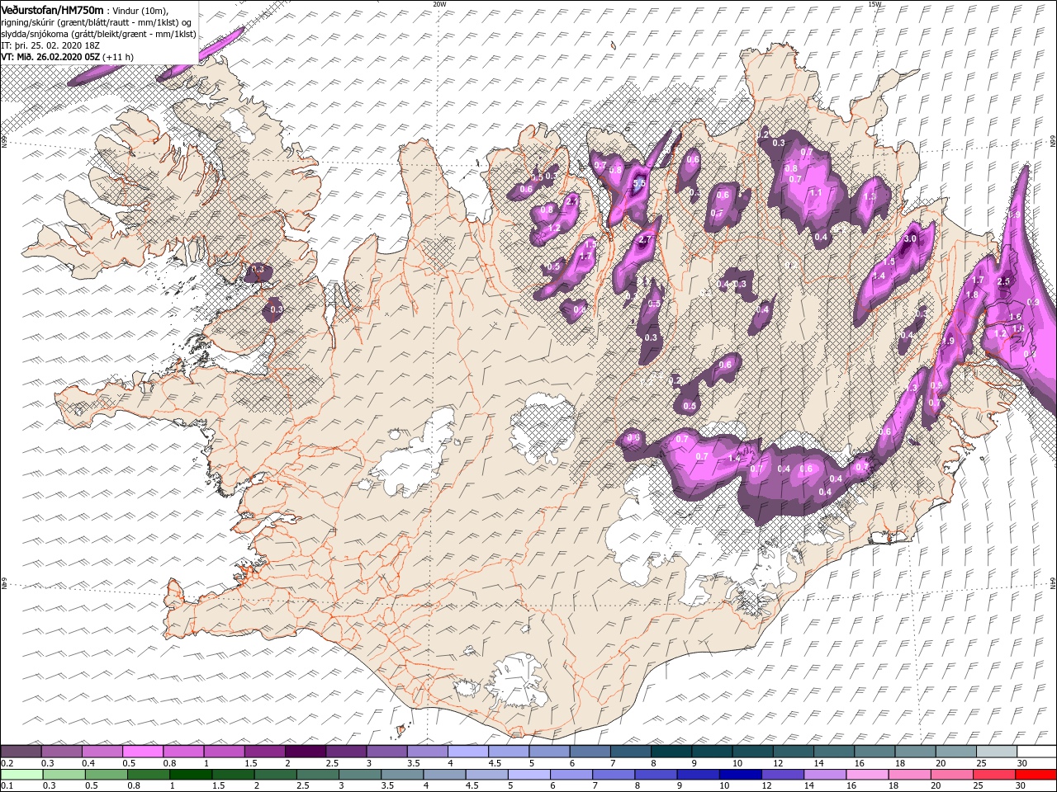Click 'slydda/snjókoma' in the header legend

coord(35,34)
